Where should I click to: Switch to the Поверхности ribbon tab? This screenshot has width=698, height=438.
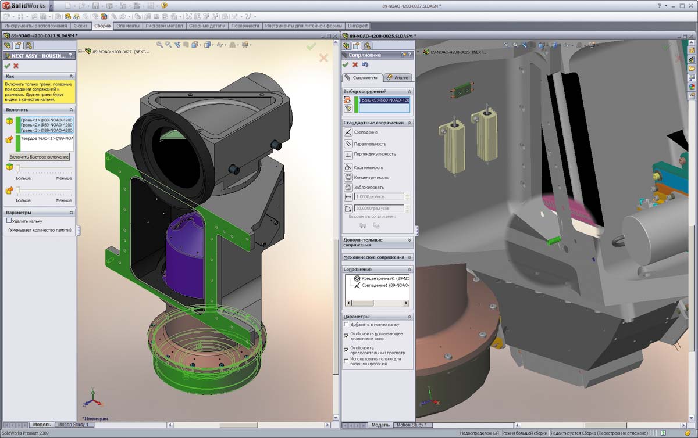click(245, 26)
